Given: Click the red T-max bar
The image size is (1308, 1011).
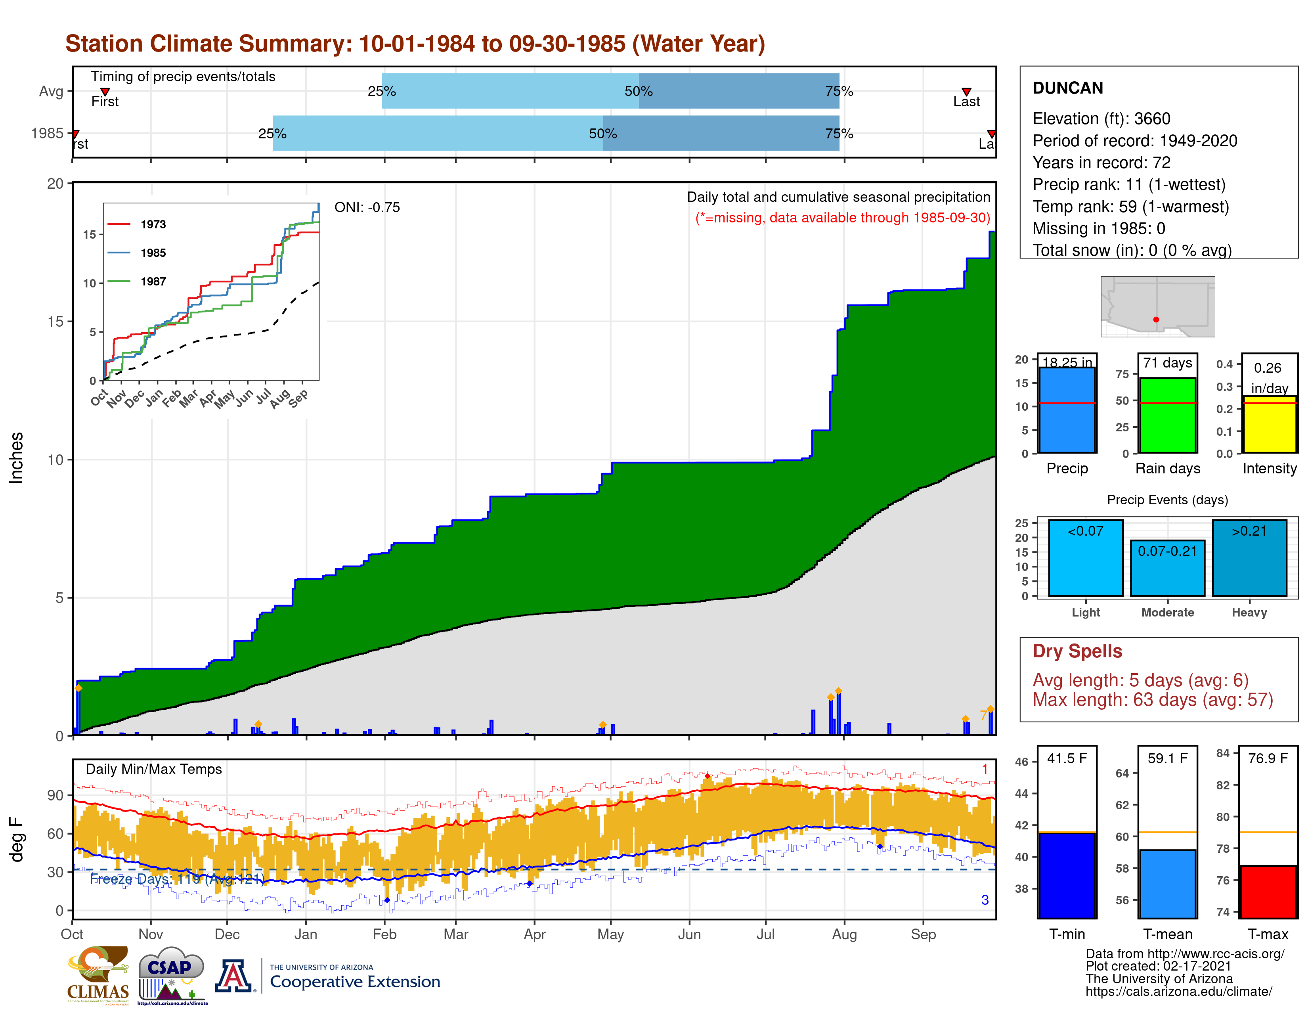Looking at the screenshot, I should (x=1268, y=892).
